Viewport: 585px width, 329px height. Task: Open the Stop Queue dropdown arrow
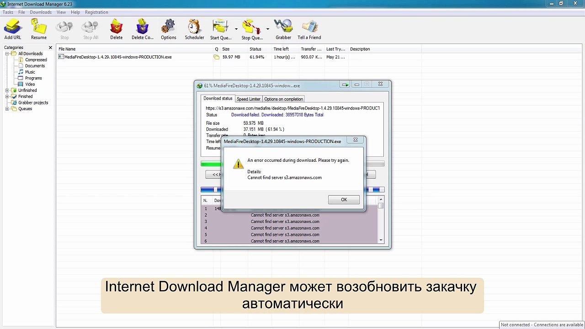pyautogui.click(x=267, y=29)
